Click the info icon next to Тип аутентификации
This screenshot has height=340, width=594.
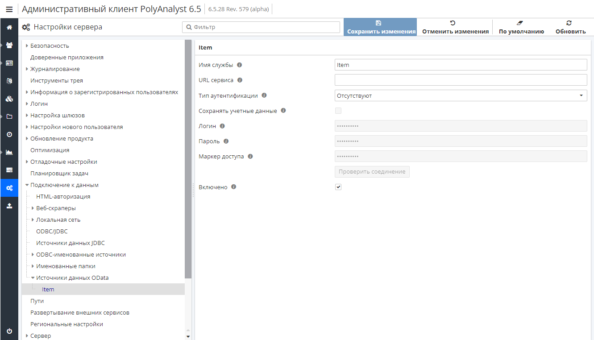[x=264, y=95]
